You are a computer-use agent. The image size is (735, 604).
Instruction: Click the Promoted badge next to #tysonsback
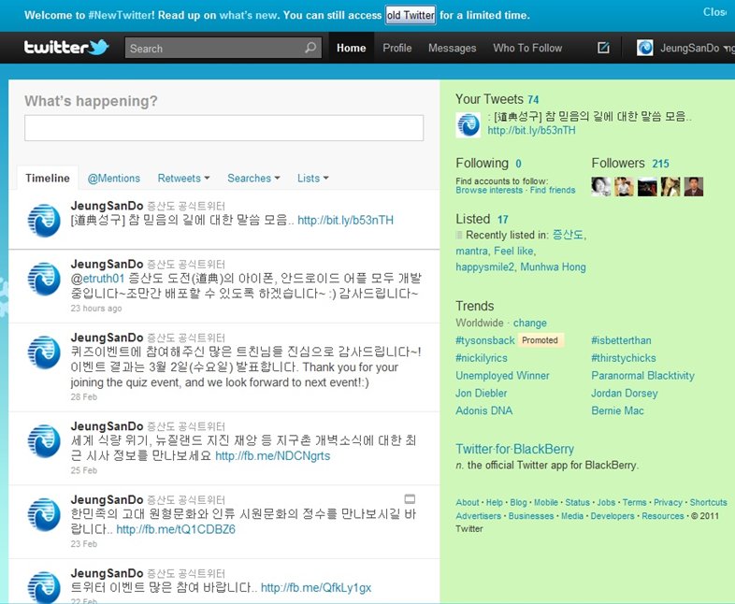click(540, 340)
